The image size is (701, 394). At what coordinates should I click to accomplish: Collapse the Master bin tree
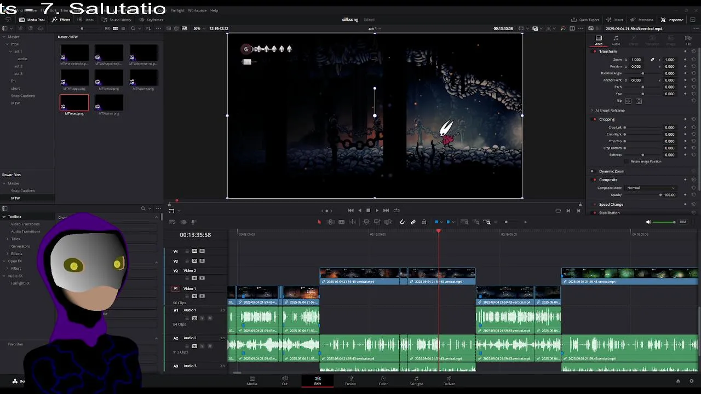click(4, 37)
